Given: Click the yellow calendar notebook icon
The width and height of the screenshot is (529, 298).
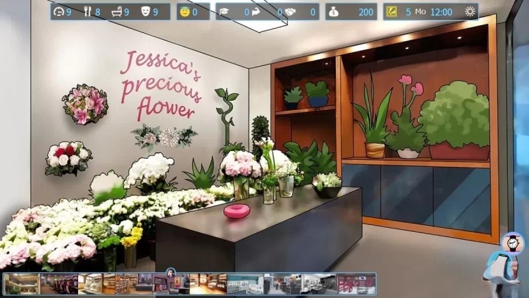Looking at the screenshot, I should point(391,11).
